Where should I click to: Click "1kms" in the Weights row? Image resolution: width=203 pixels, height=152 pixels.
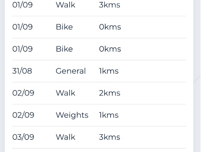coord(109,115)
